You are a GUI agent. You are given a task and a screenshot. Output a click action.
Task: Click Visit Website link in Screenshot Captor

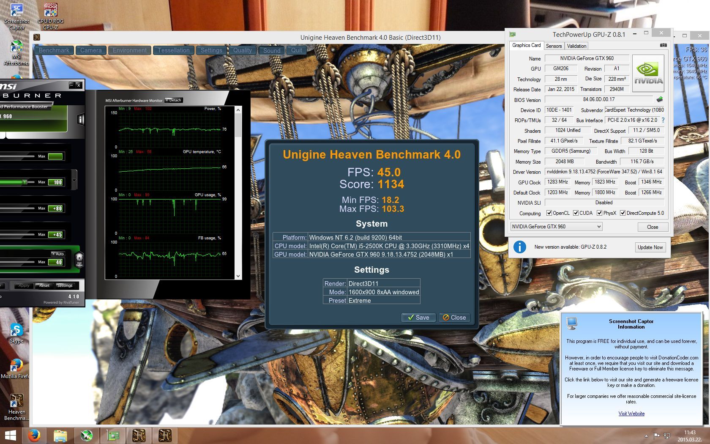click(x=631, y=414)
